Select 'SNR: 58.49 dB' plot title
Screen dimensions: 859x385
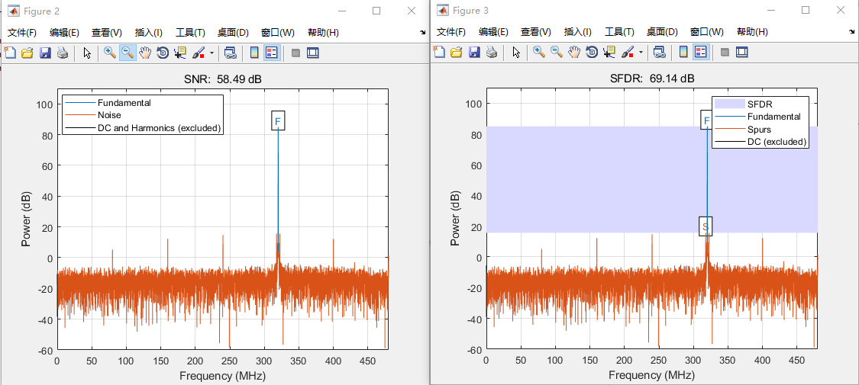[222, 79]
